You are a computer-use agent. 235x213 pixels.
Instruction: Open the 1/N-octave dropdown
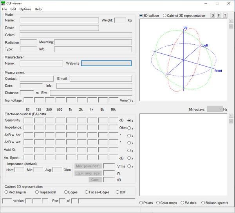(214, 109)
